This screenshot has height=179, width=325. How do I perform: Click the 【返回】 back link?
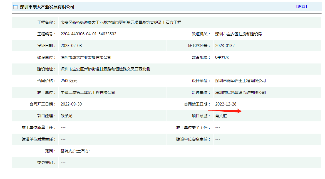pyautogui.click(x=301, y=7)
